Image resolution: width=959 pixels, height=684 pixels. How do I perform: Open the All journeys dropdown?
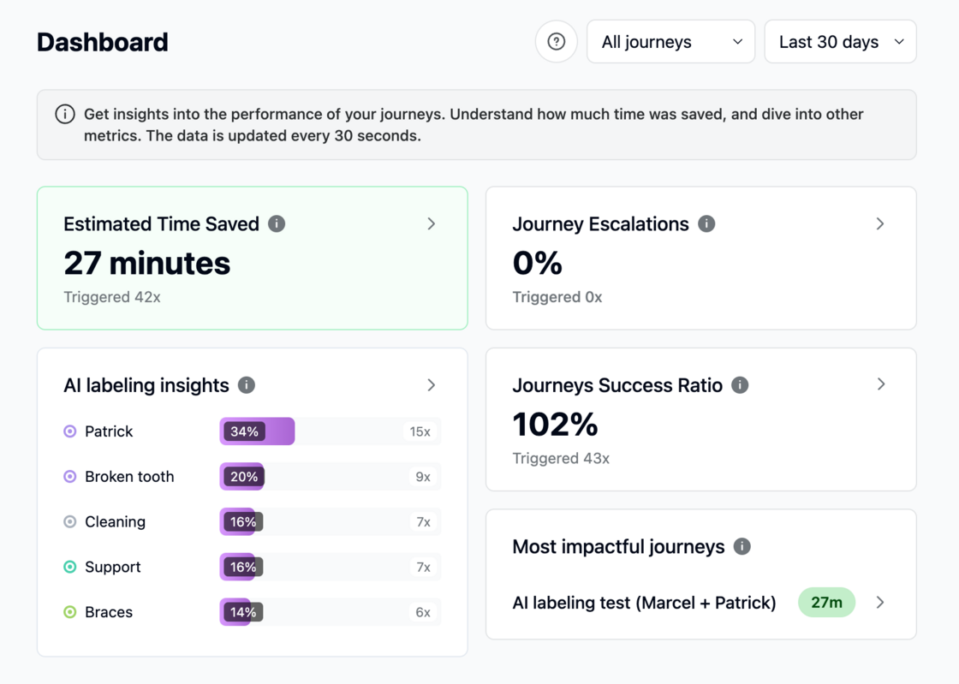click(671, 42)
